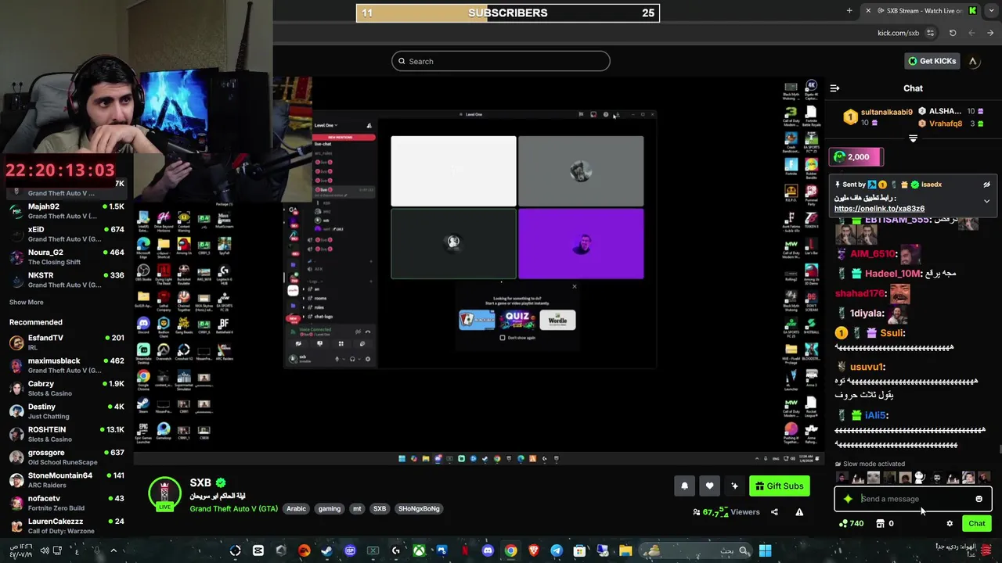Click the report warning triangle icon
This screenshot has width=1002, height=563.
(x=799, y=512)
